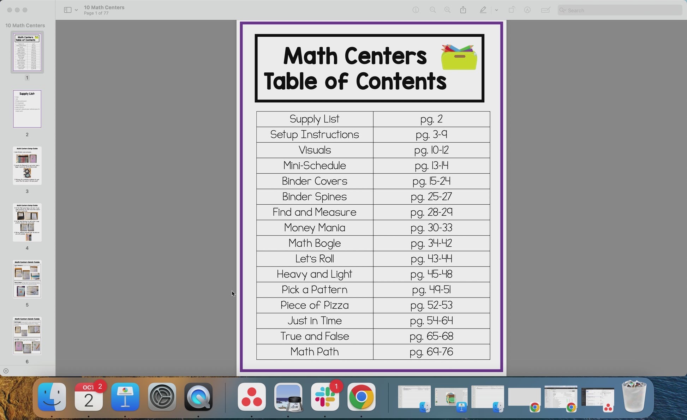Launch Google Chrome from the dock

click(361, 397)
